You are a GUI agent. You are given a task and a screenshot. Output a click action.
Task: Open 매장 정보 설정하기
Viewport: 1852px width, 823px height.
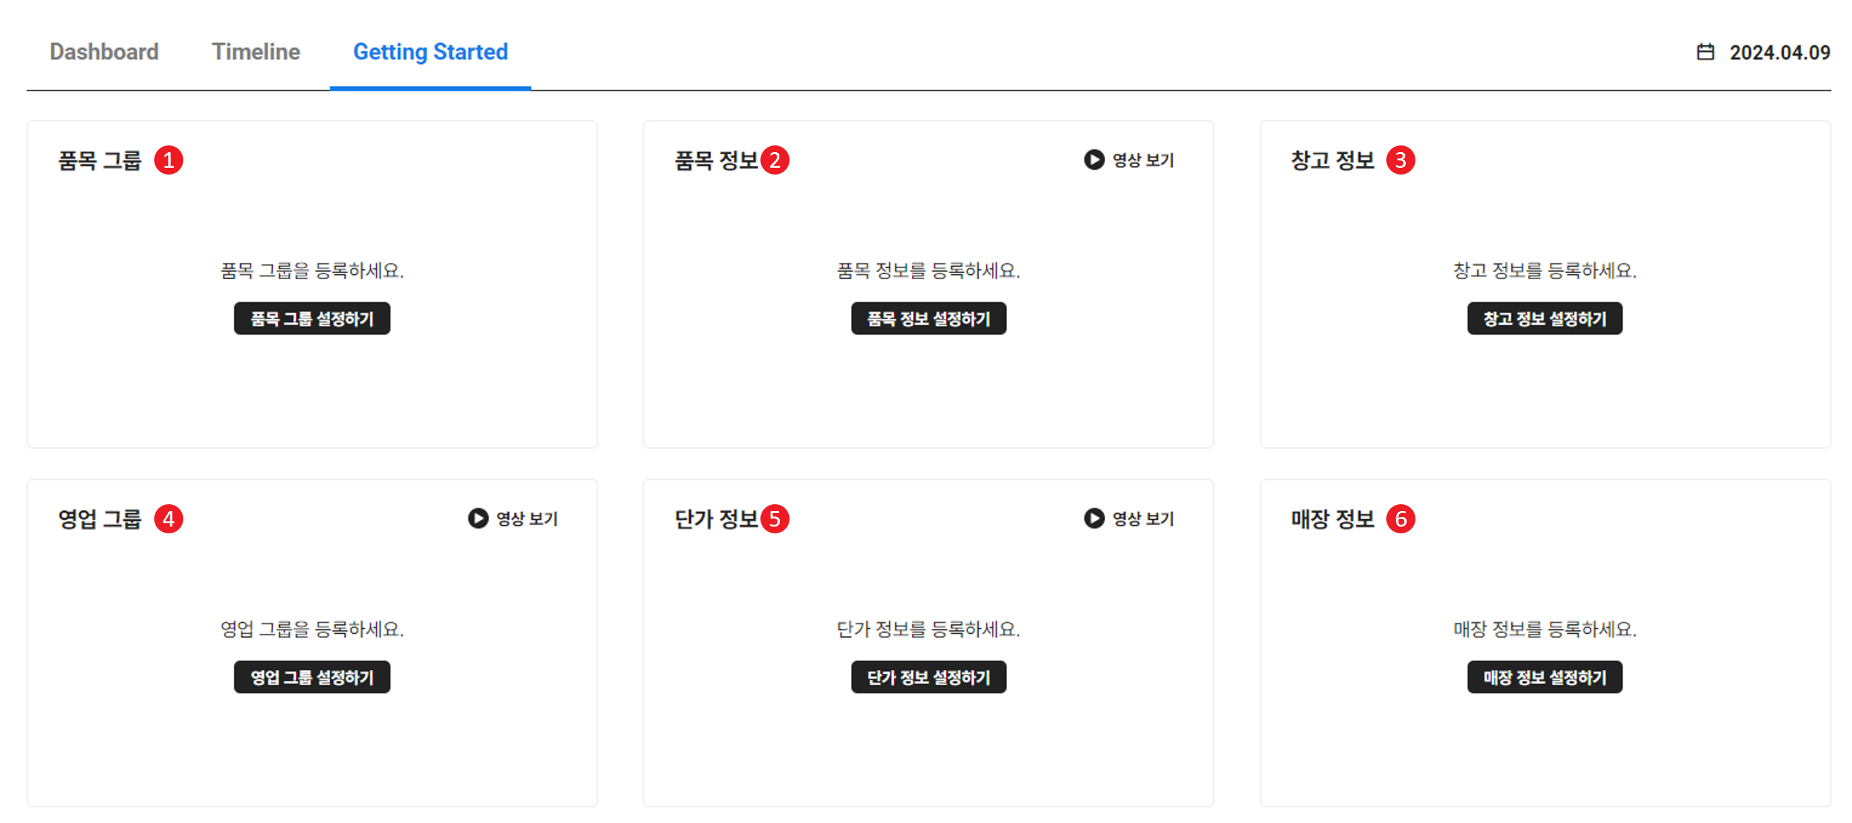1544,677
